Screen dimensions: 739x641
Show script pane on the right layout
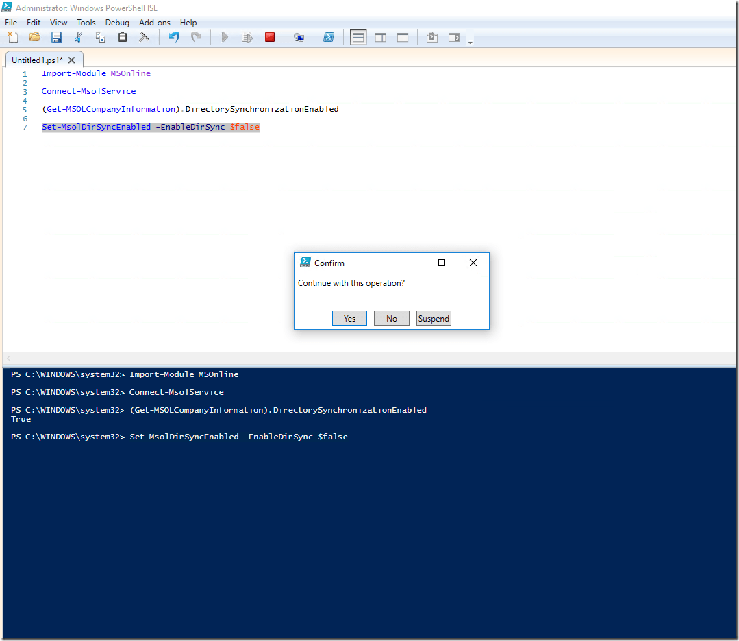pos(380,37)
